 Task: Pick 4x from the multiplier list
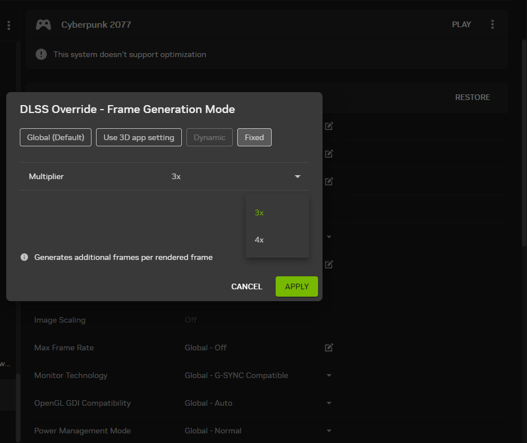coord(259,240)
